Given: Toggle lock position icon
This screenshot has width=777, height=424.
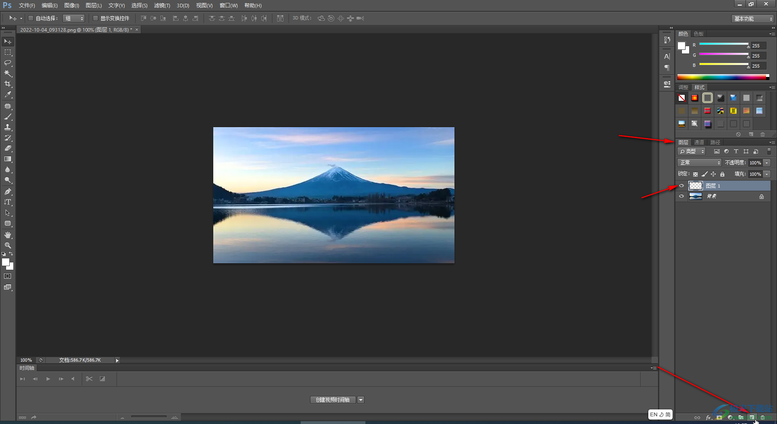Looking at the screenshot, I should 713,174.
